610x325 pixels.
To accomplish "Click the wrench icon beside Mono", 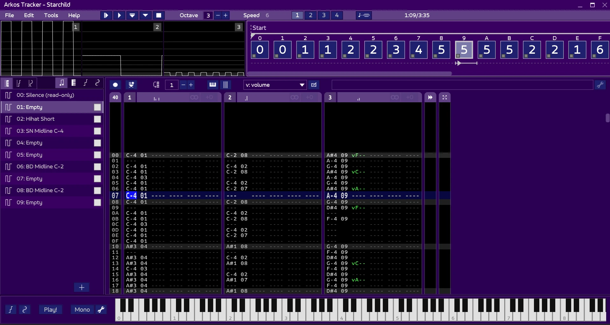I will pos(101,309).
